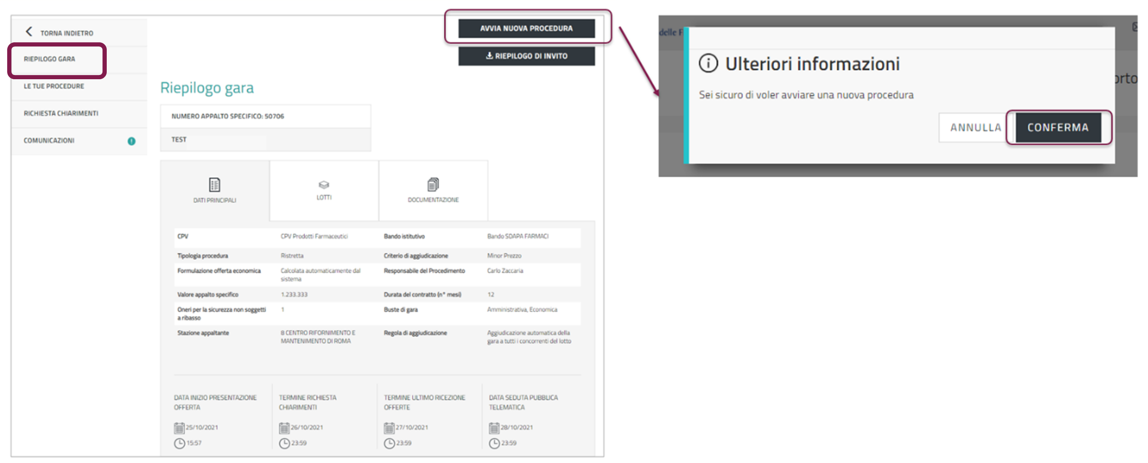Open Riepilogo Gara in the sidebar
The height and width of the screenshot is (463, 1148).
tap(50, 59)
